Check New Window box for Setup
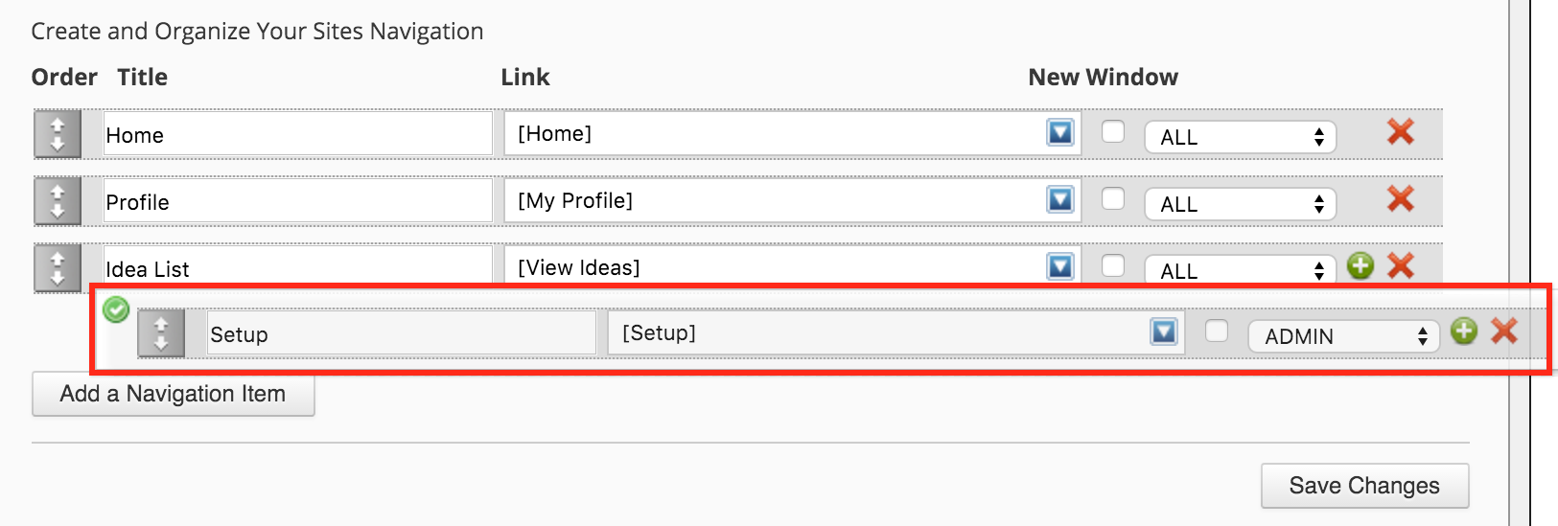 point(1217,331)
